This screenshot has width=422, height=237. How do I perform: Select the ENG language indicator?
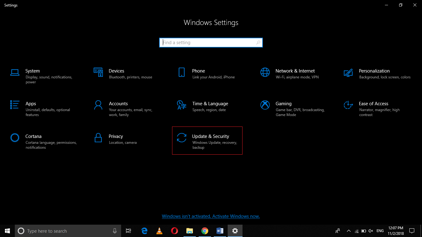380,231
